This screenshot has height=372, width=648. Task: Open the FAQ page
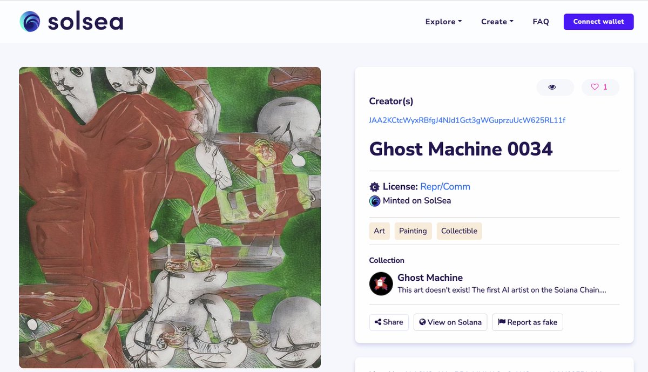click(x=541, y=22)
